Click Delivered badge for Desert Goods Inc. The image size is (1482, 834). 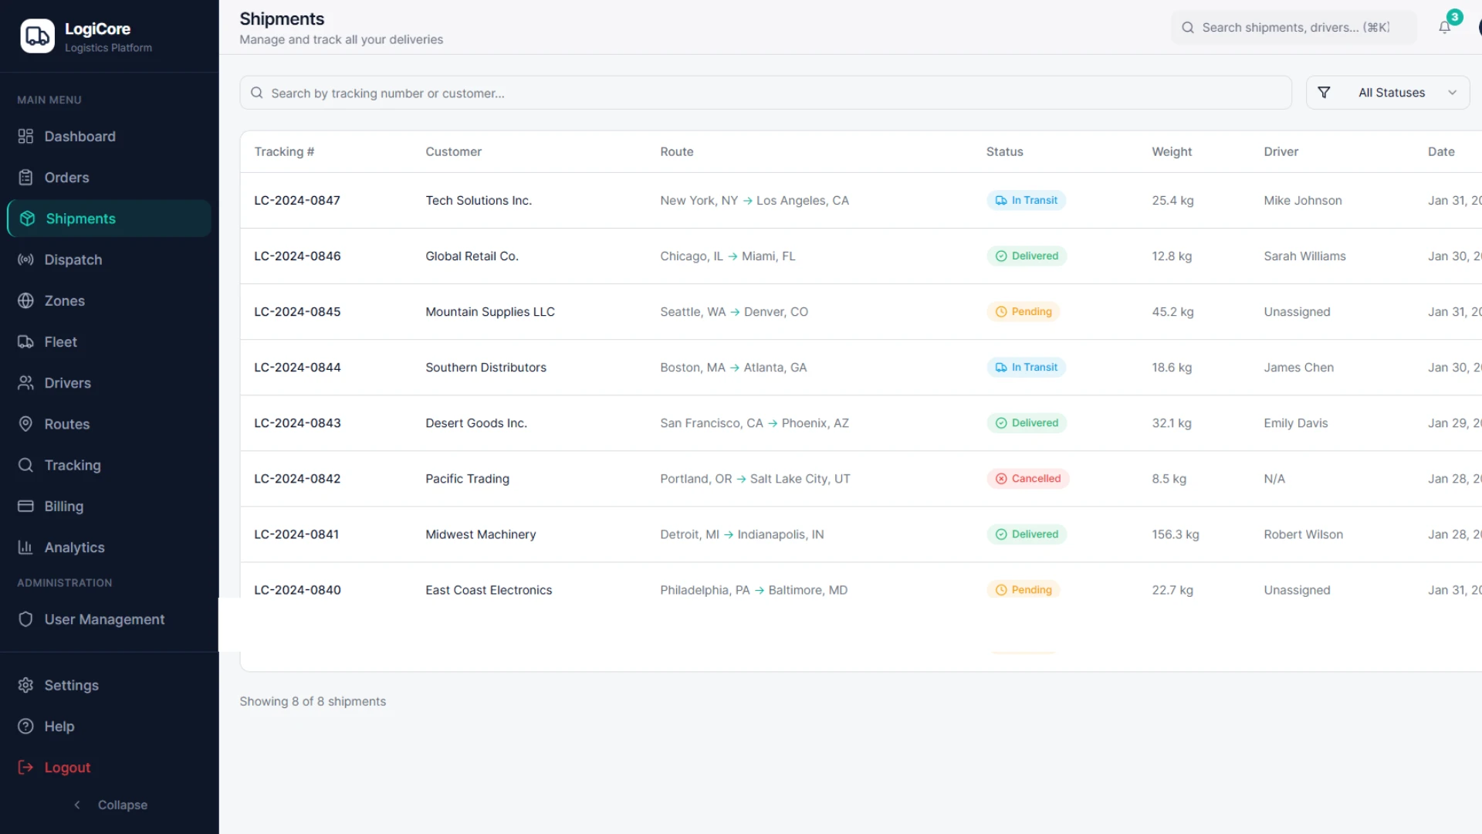coord(1027,423)
